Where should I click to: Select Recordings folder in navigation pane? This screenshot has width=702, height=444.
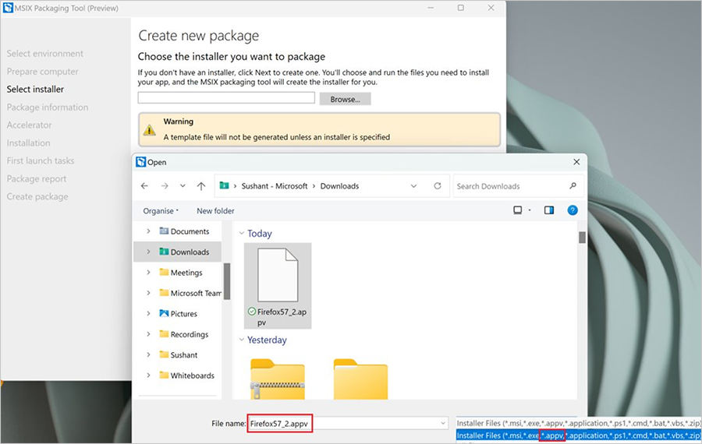coord(184,334)
